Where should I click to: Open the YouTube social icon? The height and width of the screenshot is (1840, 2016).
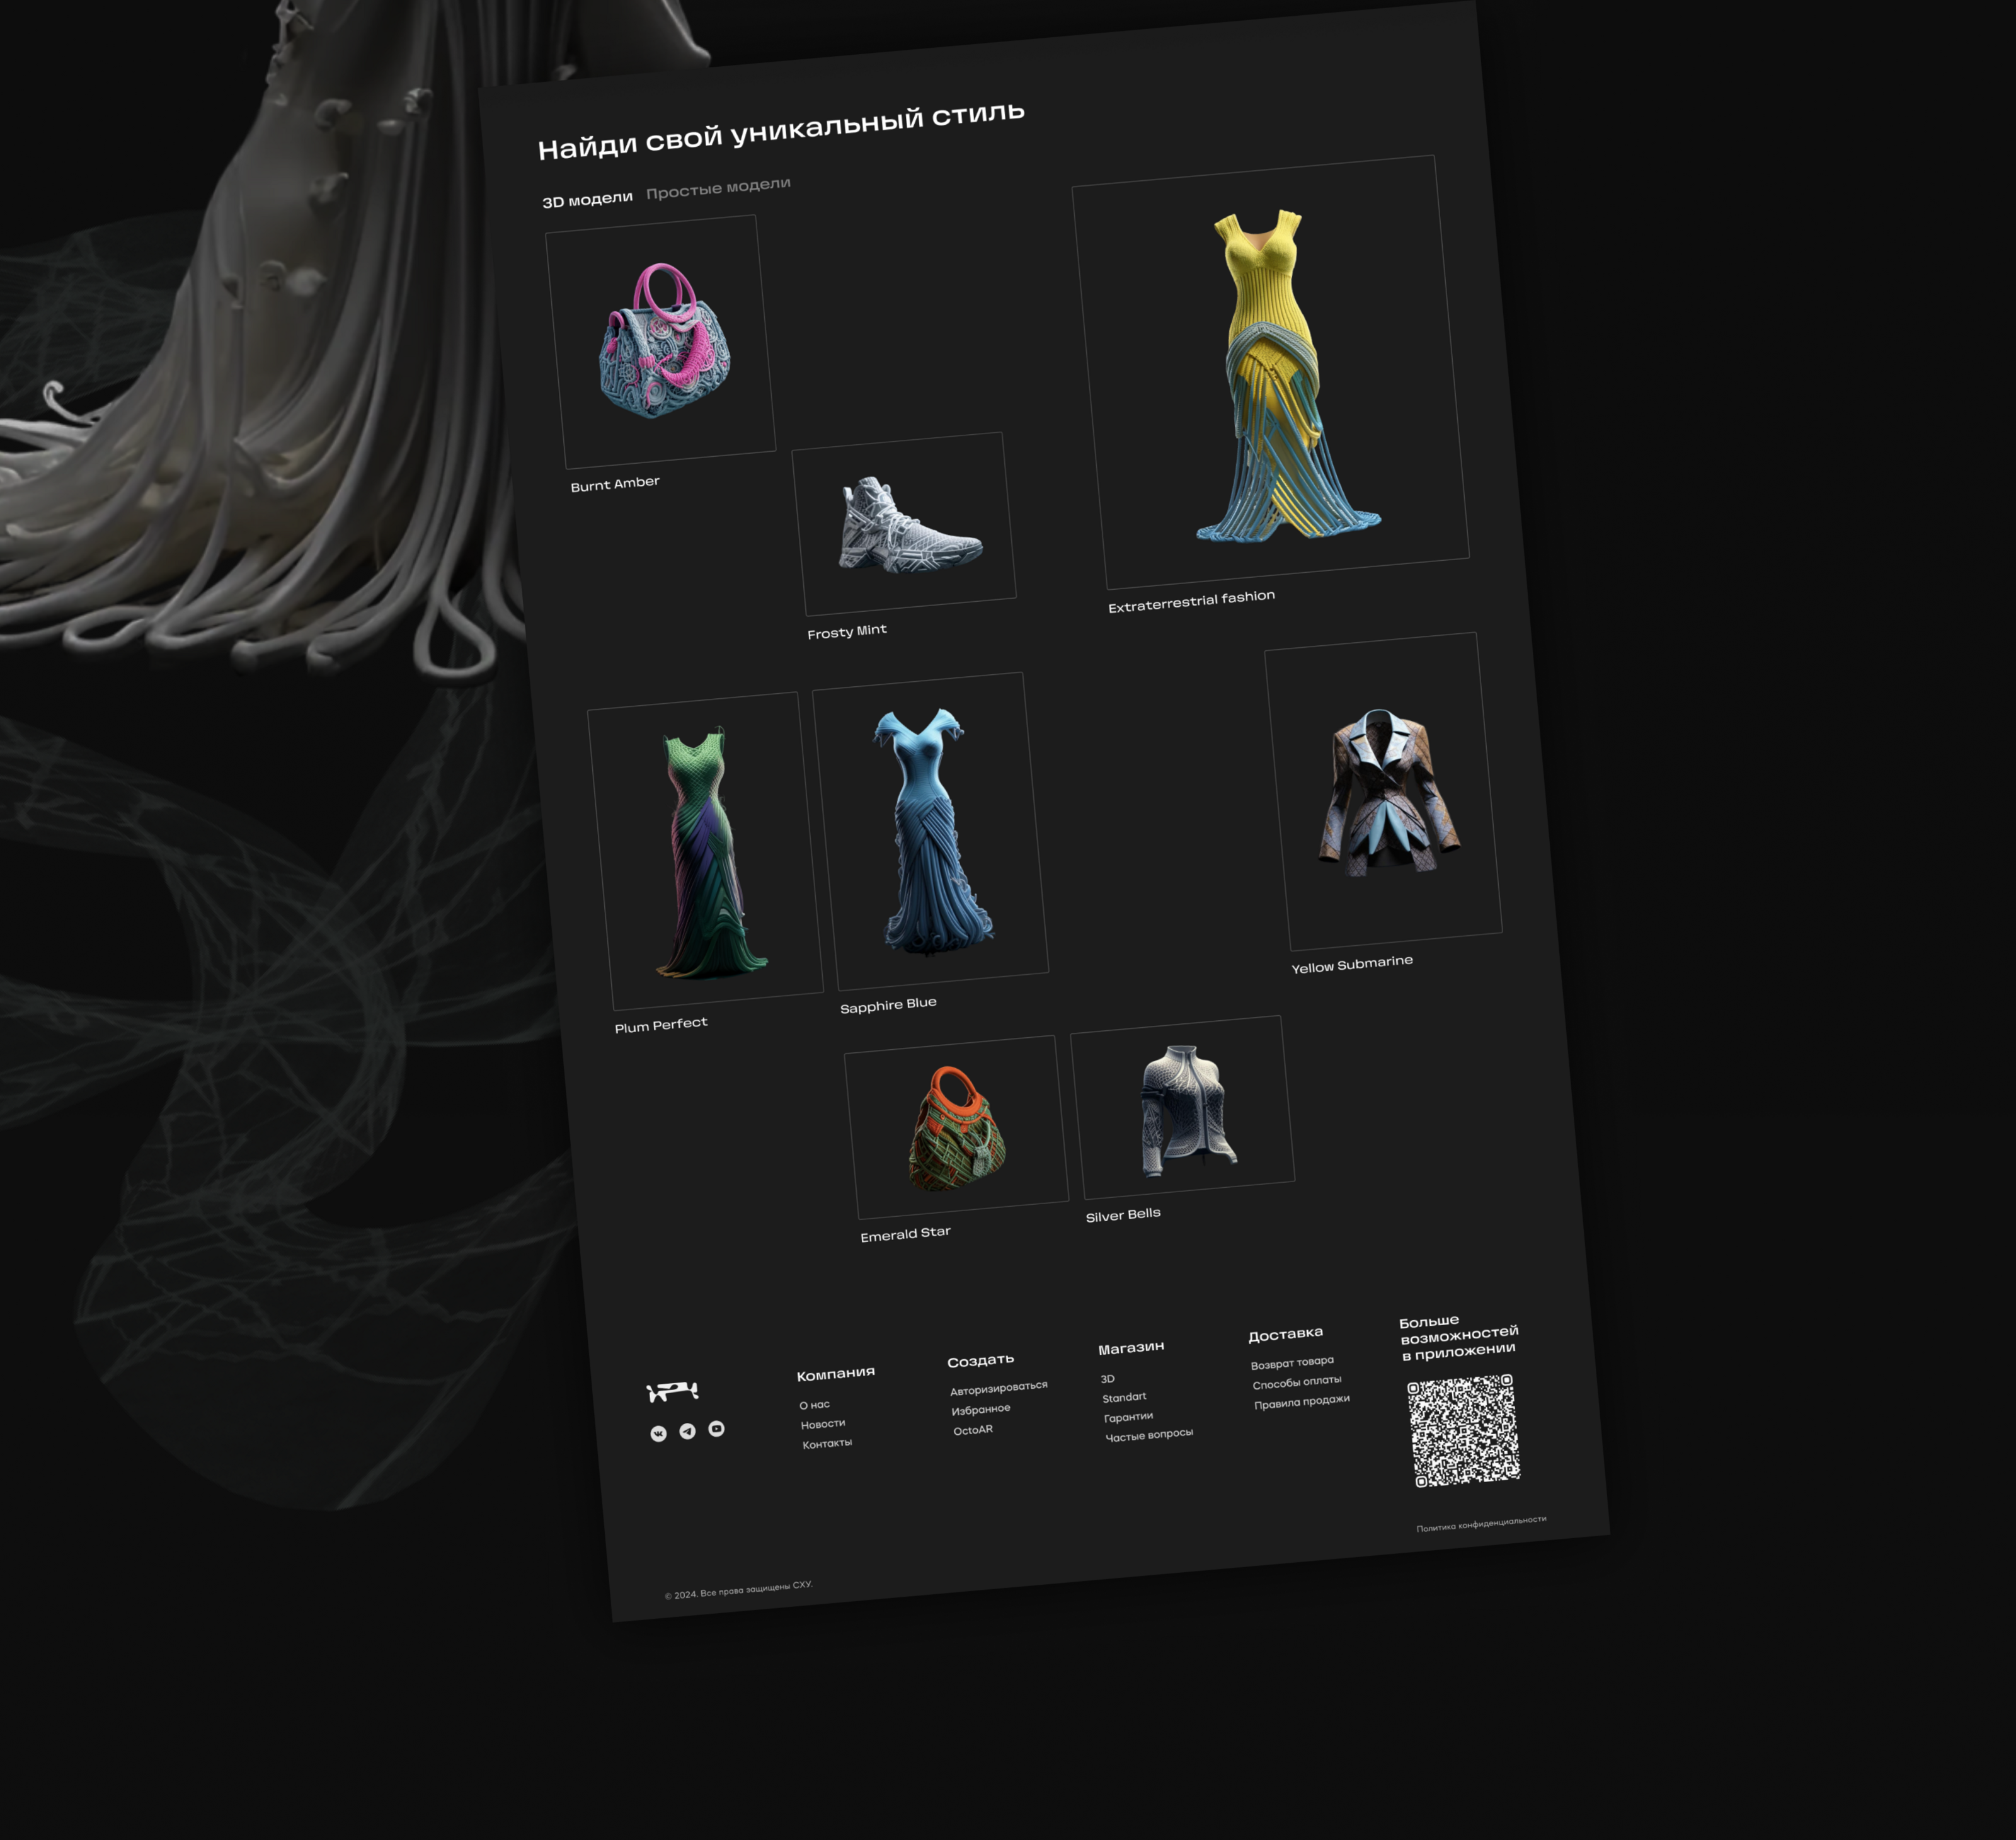tap(716, 1428)
